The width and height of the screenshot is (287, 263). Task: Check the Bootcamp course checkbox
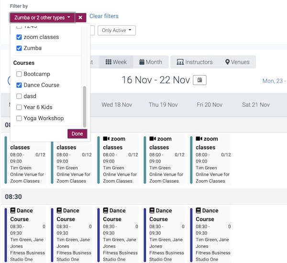[19, 74]
